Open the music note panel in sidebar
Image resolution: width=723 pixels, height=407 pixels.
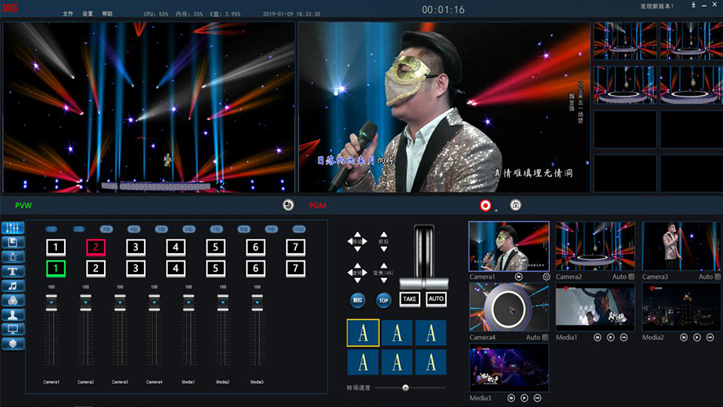[x=14, y=286]
